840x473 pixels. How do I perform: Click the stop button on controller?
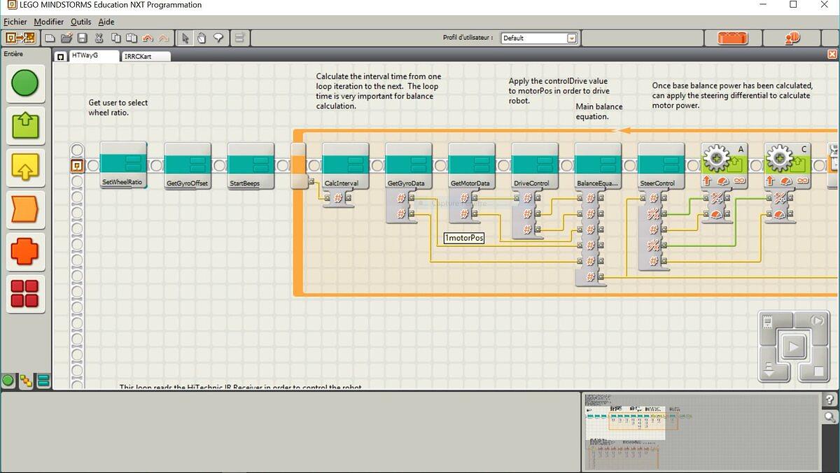click(x=817, y=371)
